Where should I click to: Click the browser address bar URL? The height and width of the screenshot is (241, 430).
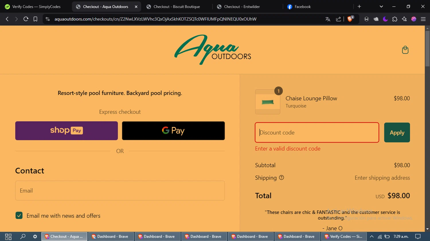[155, 19]
